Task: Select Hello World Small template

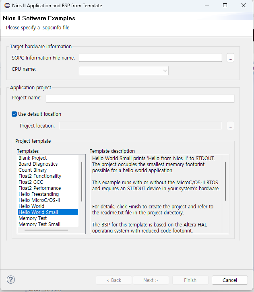Action: (x=48, y=212)
